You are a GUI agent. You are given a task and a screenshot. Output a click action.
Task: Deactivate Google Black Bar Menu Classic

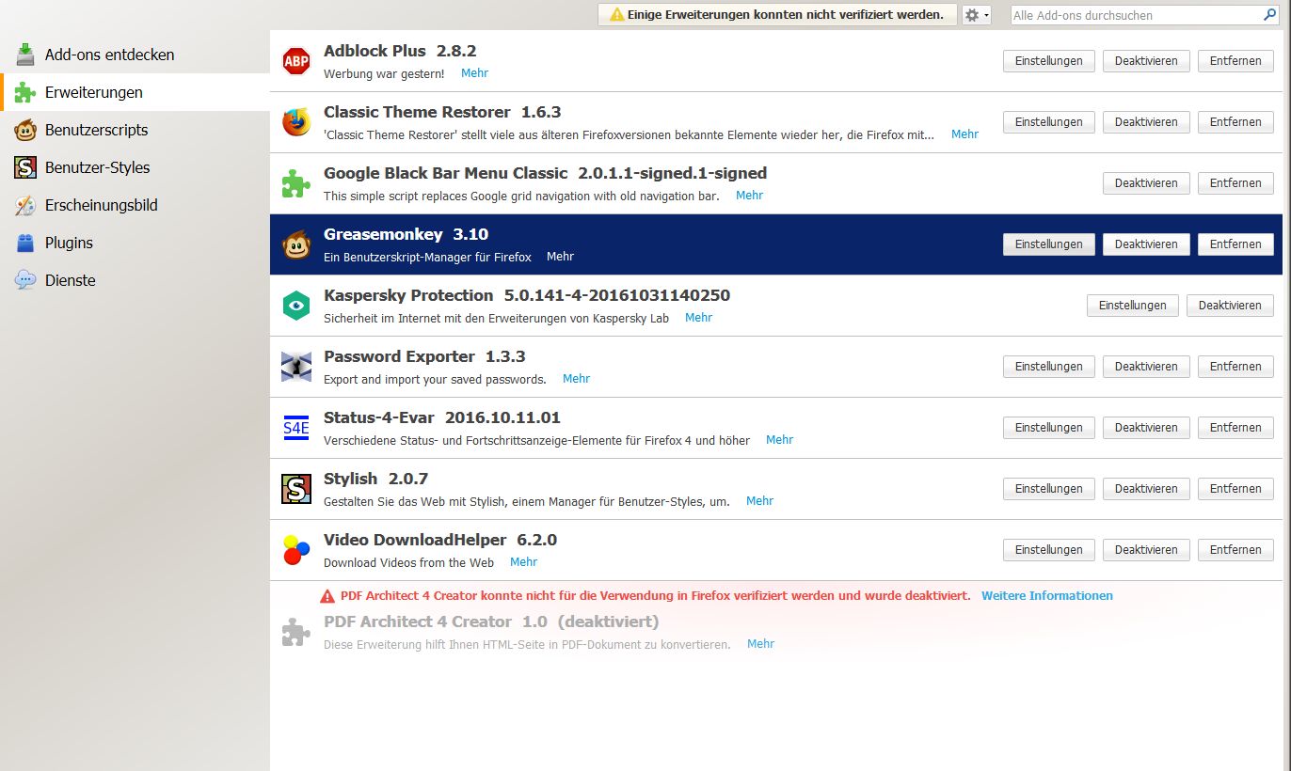[x=1146, y=183]
